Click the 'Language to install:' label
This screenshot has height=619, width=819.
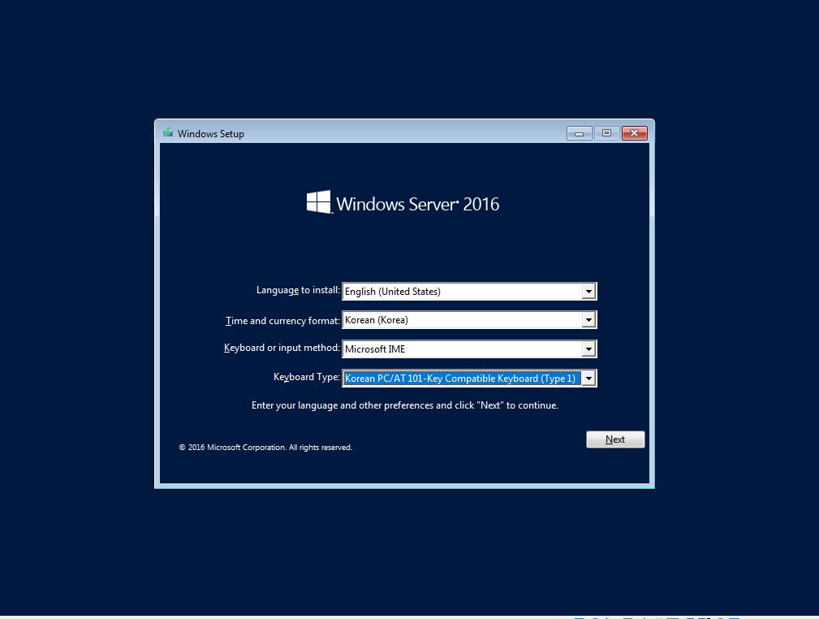[298, 290]
